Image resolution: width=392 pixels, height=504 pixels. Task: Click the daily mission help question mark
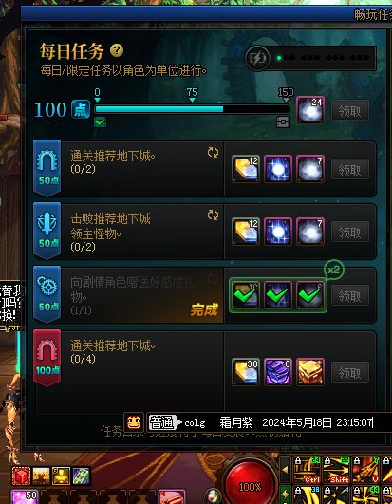(117, 50)
